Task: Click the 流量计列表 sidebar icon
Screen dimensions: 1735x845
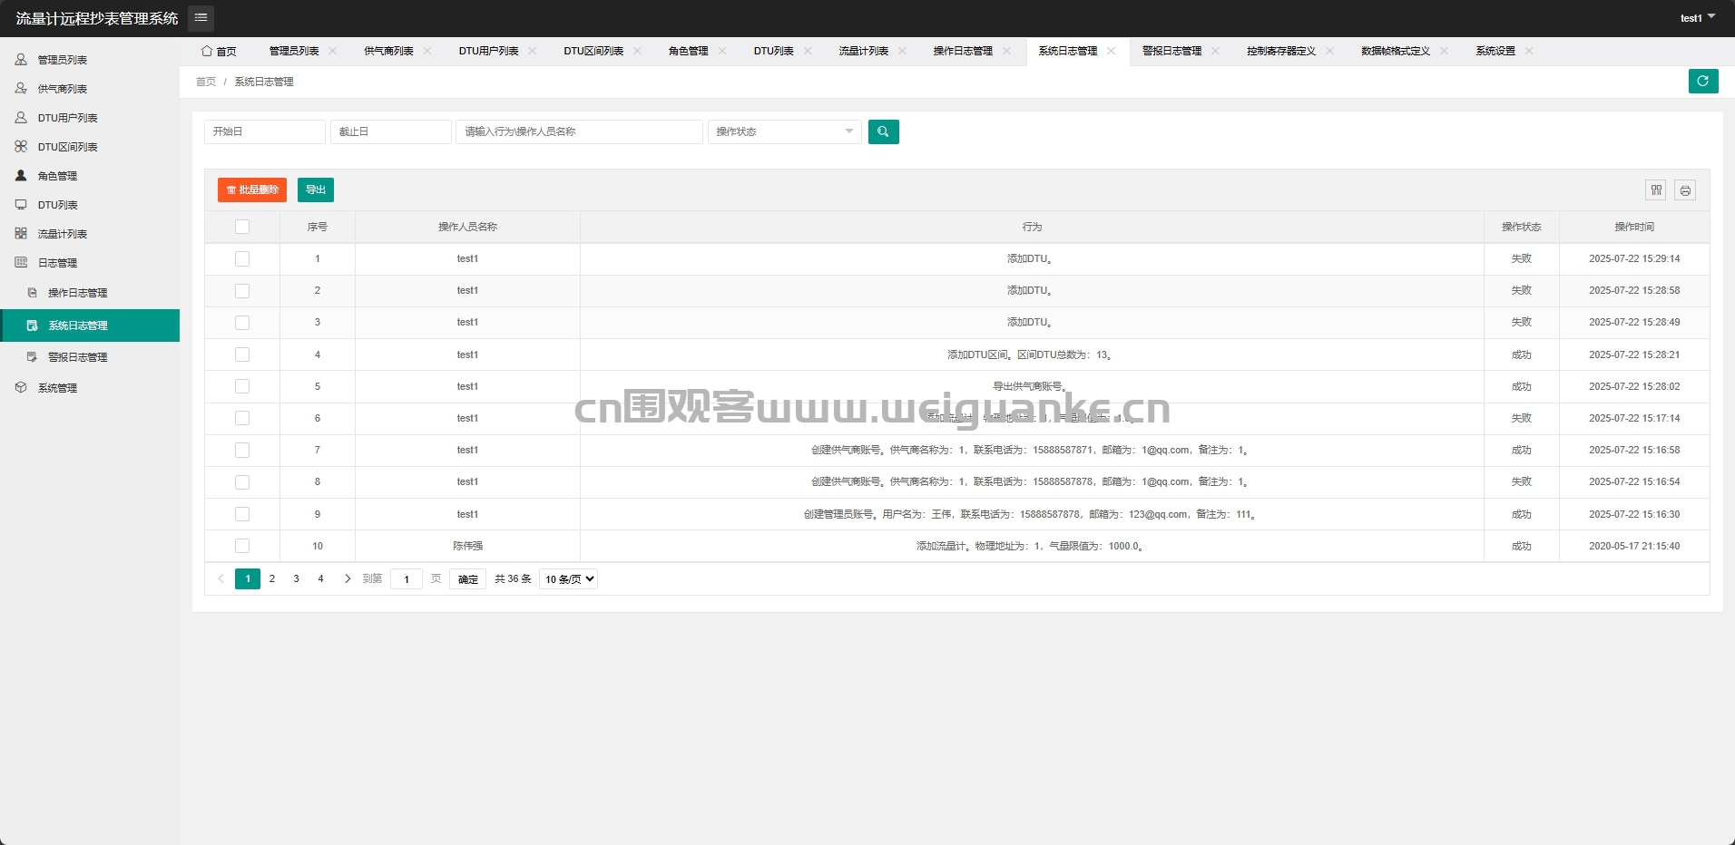Action: tap(21, 233)
